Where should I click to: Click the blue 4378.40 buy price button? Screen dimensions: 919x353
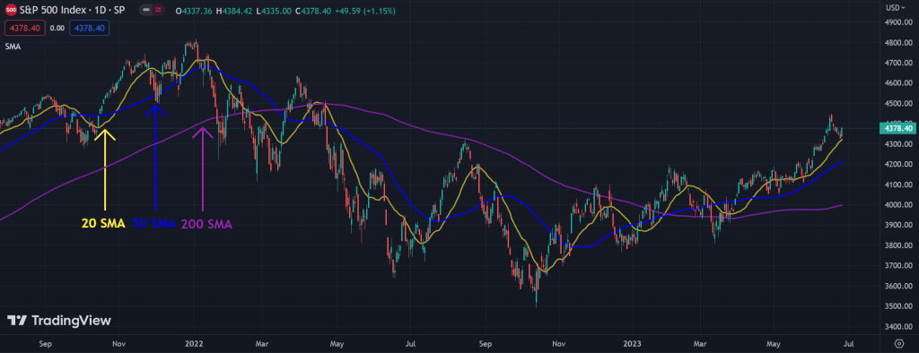[x=89, y=28]
